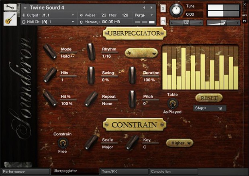Flip the Constrain Free switch

[63, 143]
